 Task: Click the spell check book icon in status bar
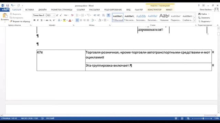coord(42,119)
